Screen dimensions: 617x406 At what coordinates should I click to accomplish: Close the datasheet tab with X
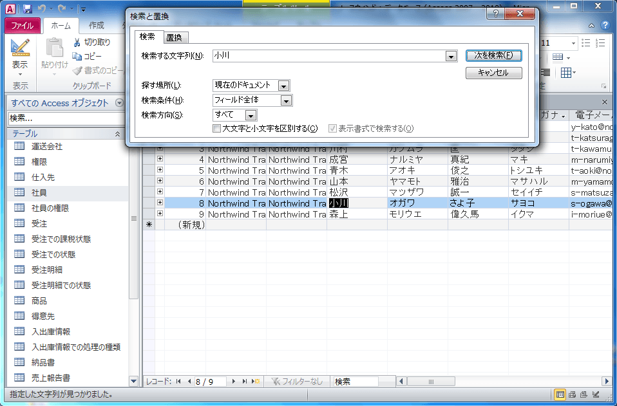pos(605,102)
